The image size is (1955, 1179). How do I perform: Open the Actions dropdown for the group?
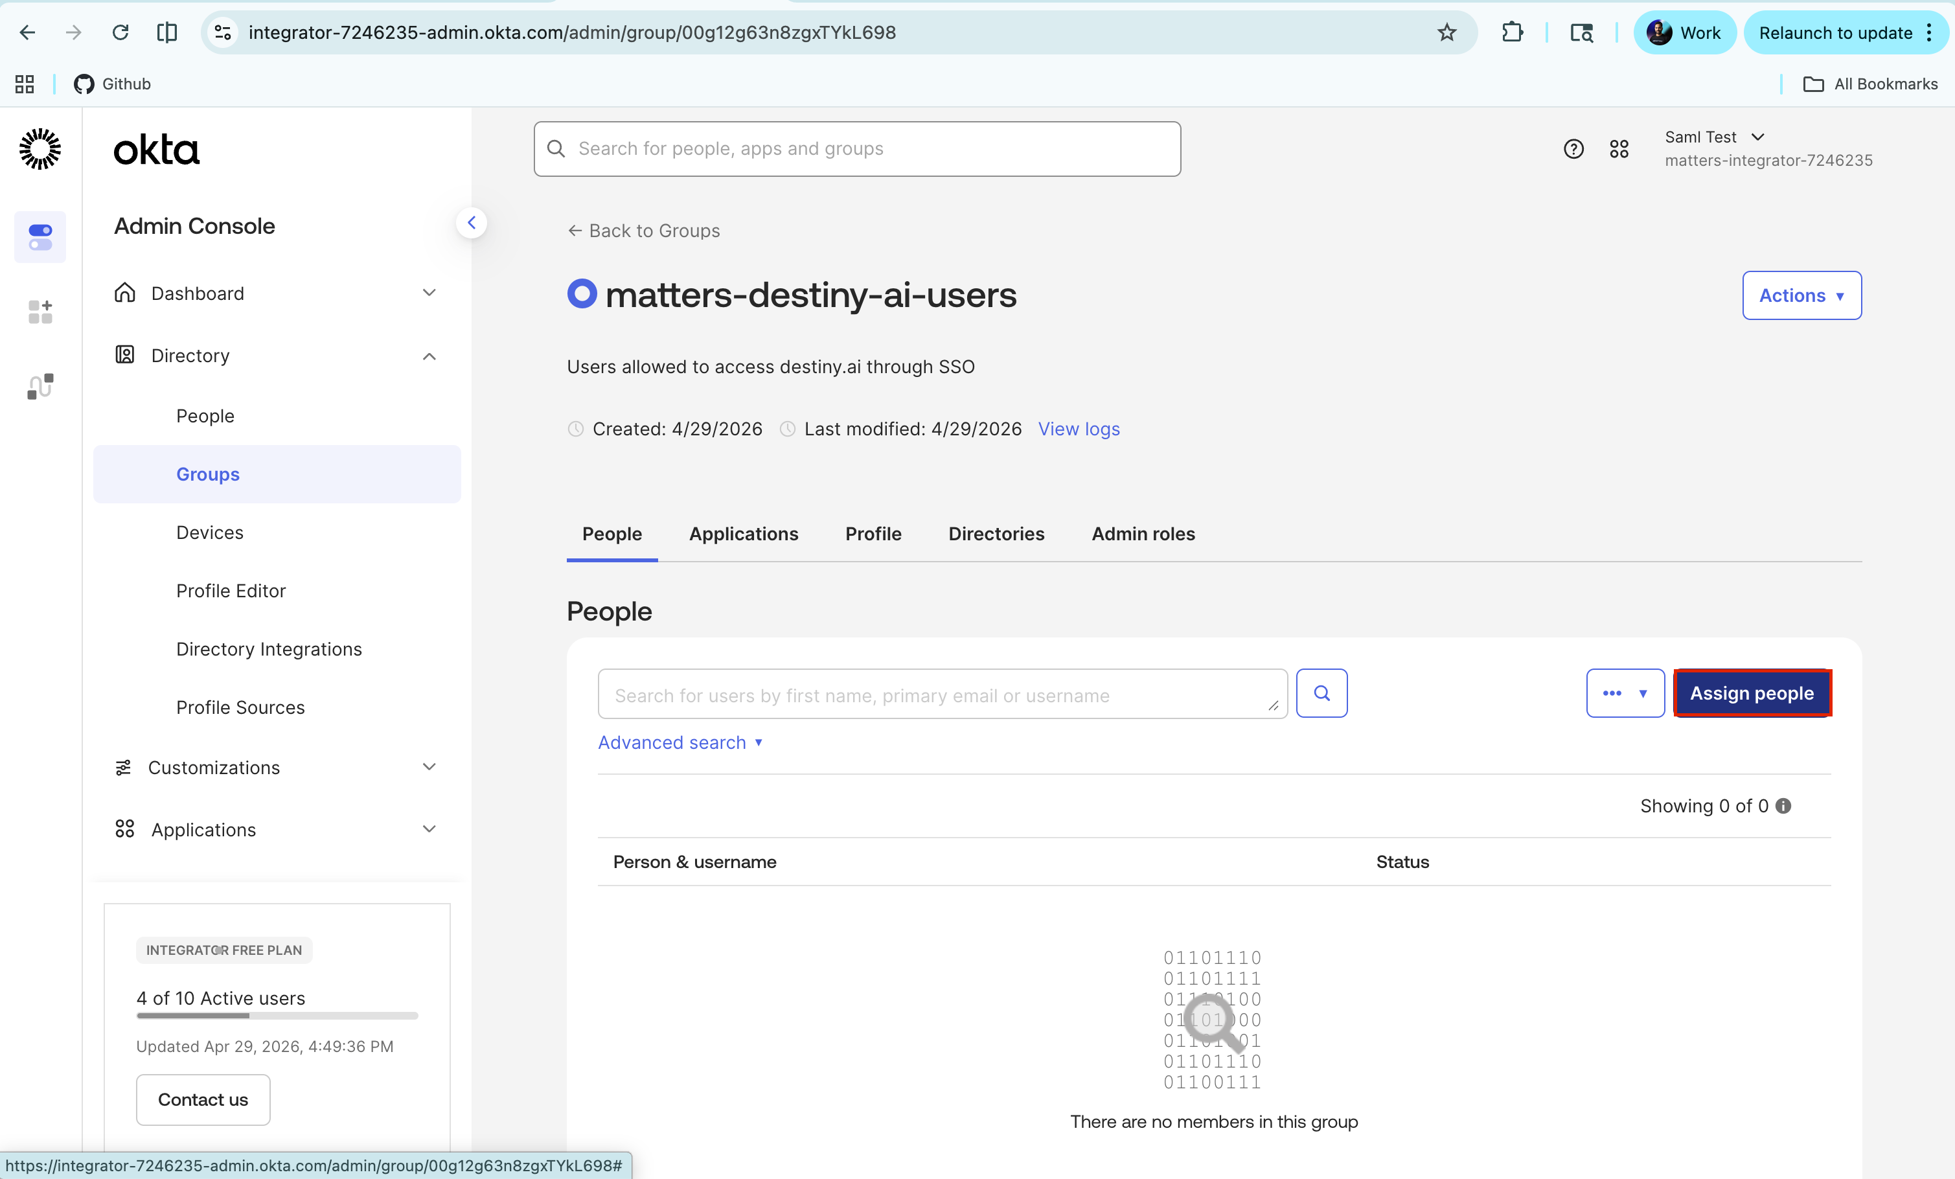click(1802, 295)
